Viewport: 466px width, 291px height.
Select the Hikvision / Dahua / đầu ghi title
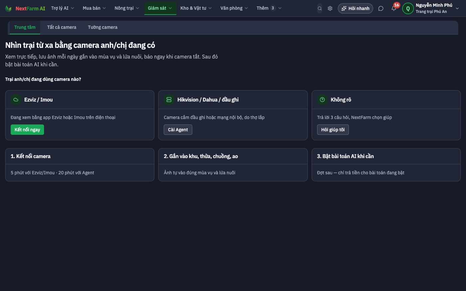point(208,99)
